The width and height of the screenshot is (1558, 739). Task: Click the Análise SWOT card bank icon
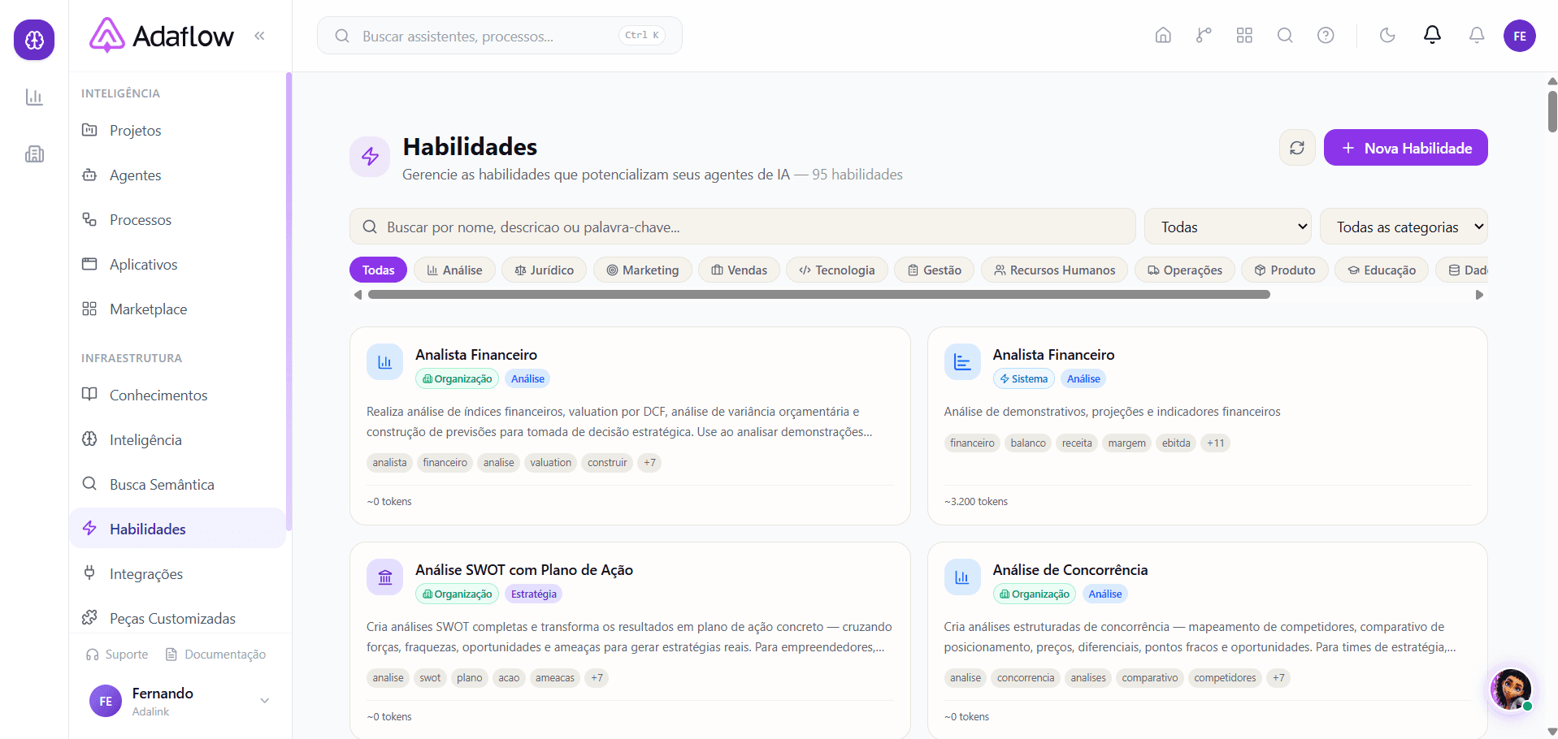384,577
